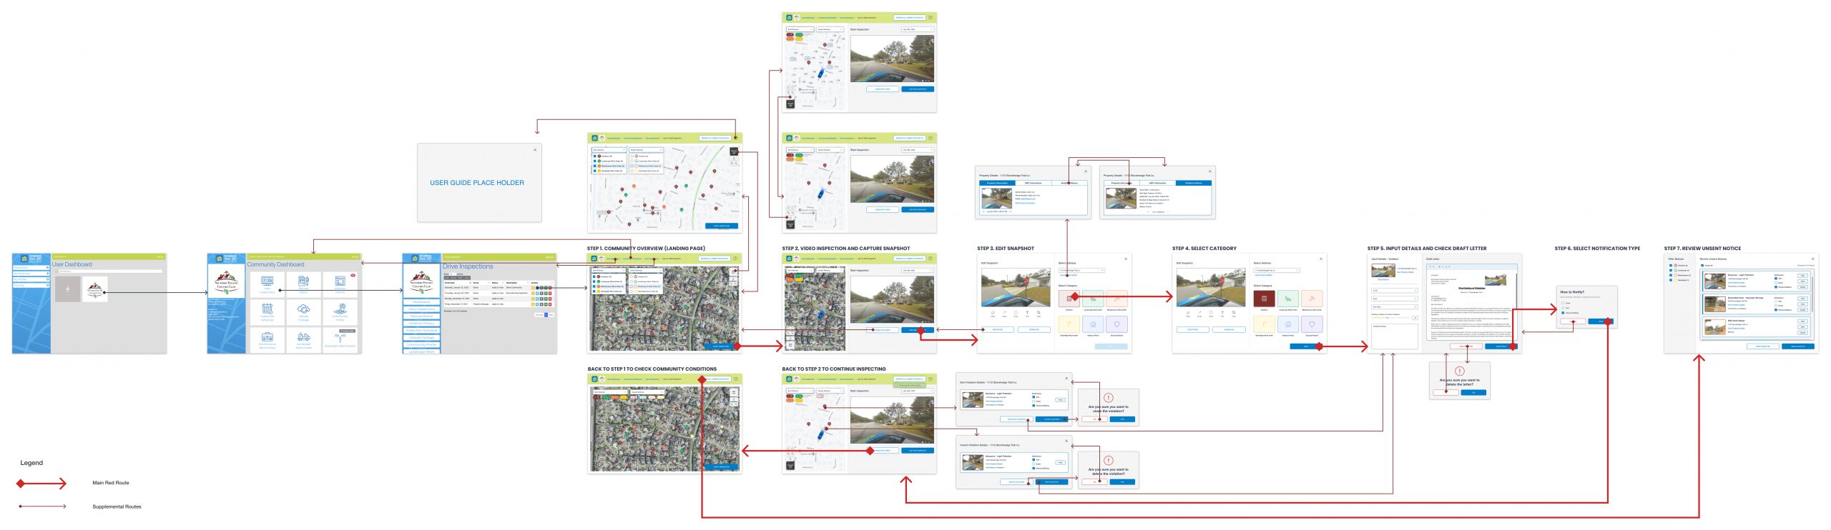This screenshot has width=1831, height=530.
Task: Open Video Inspections tile on Community Dashboard
Action: tap(267, 284)
